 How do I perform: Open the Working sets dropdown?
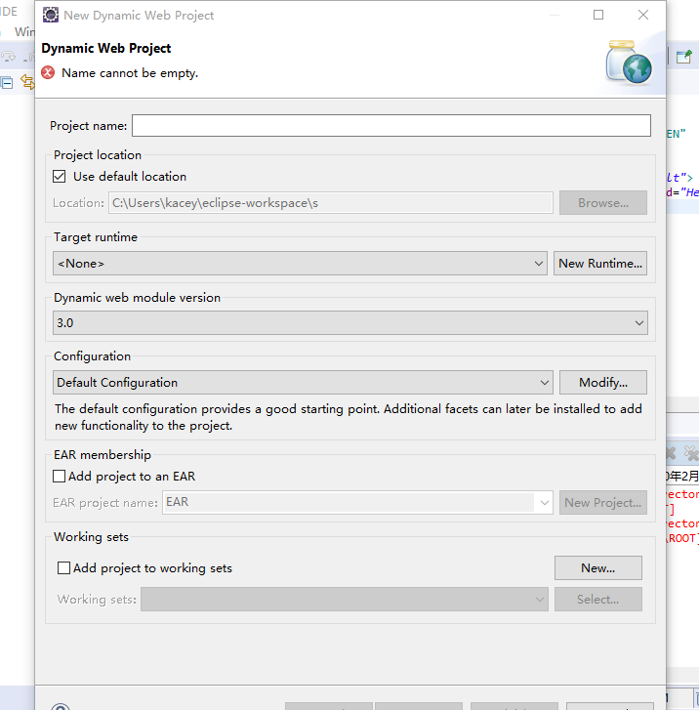(344, 599)
